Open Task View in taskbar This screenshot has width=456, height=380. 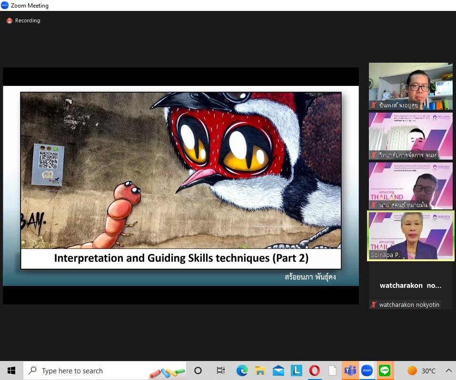point(221,370)
